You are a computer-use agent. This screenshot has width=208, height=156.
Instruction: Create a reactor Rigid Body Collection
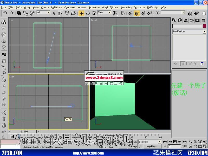[4, 22]
